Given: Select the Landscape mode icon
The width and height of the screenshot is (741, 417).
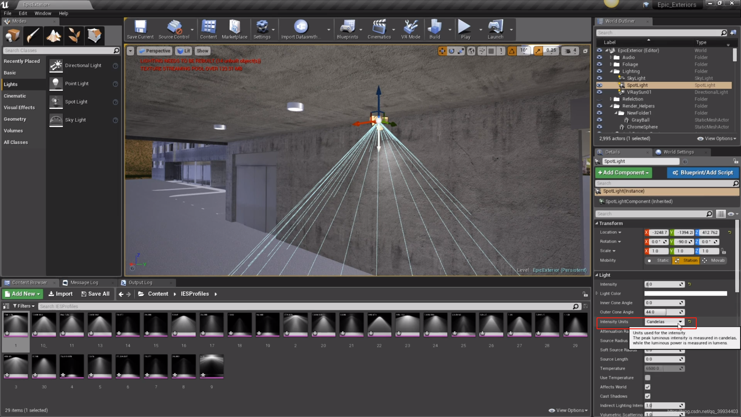Looking at the screenshot, I should (54, 36).
